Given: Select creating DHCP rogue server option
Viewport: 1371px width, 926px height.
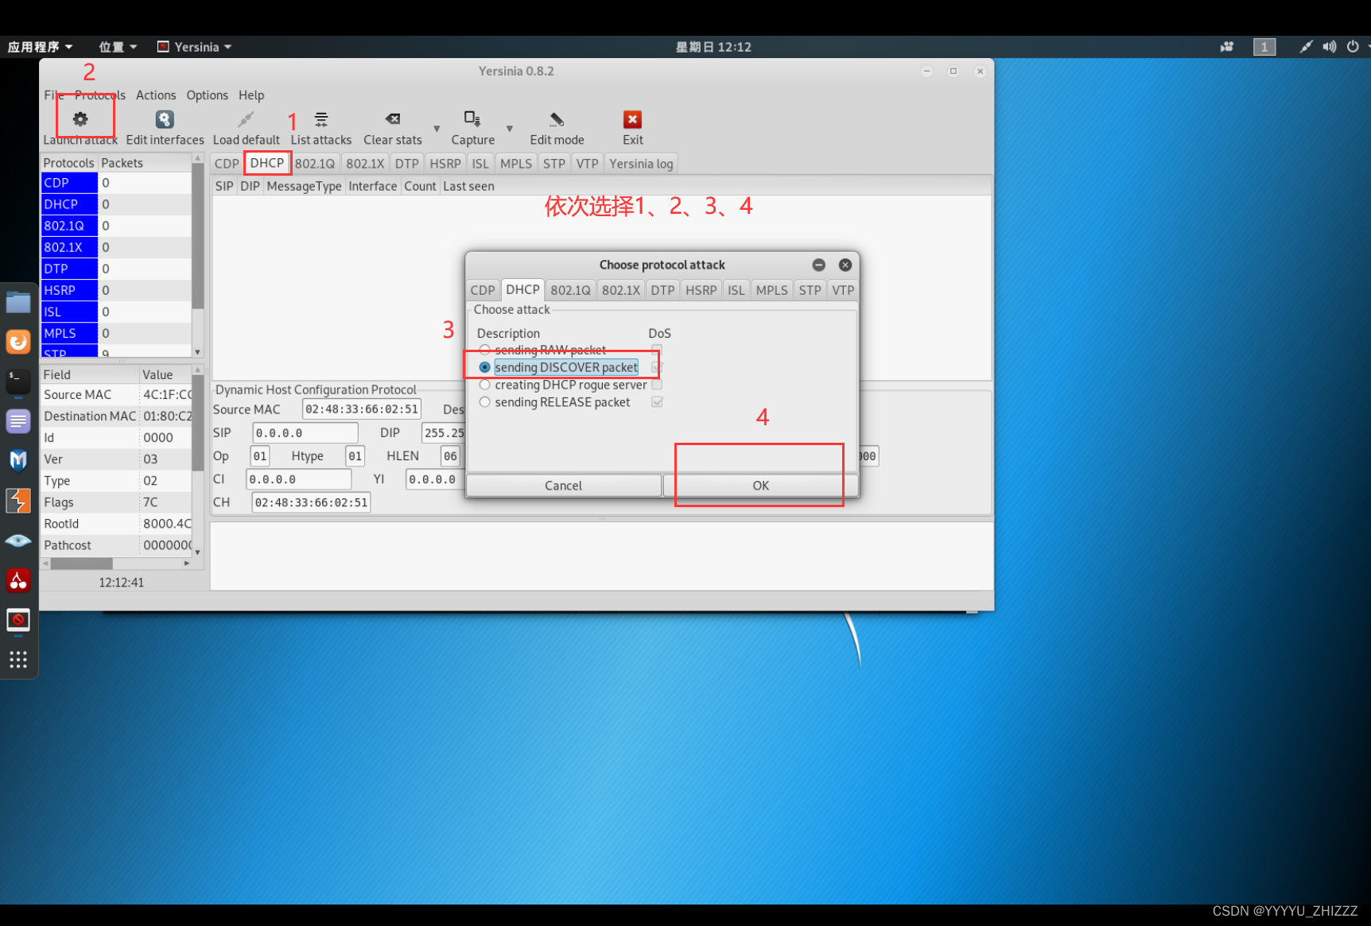Looking at the screenshot, I should pyautogui.click(x=484, y=385).
